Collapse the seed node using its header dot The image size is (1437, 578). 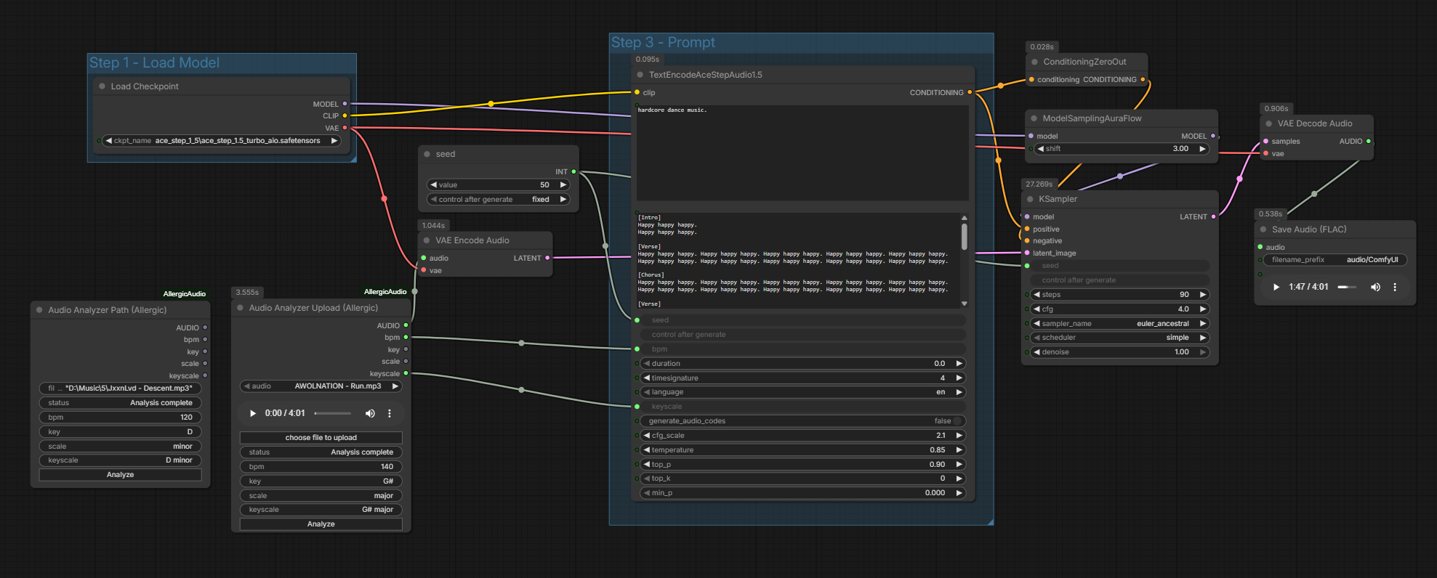[x=427, y=154]
